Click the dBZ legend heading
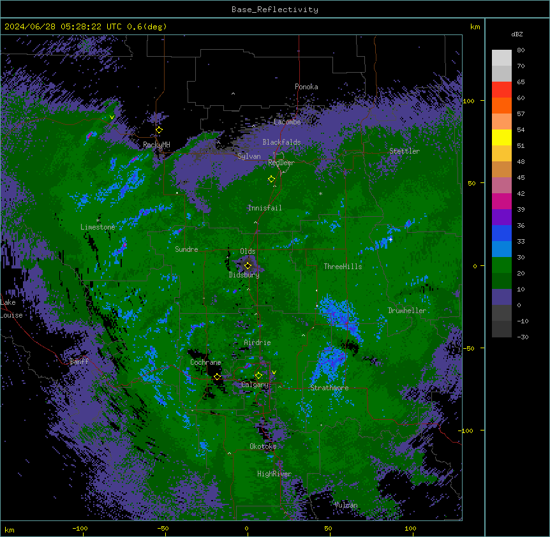This screenshot has width=550, height=537. tap(517, 34)
